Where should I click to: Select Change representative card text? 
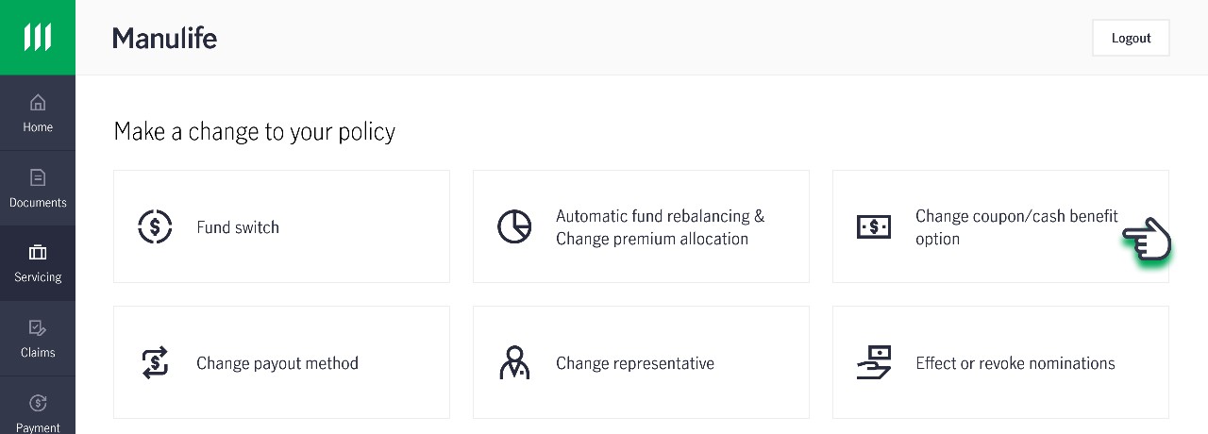(x=635, y=363)
